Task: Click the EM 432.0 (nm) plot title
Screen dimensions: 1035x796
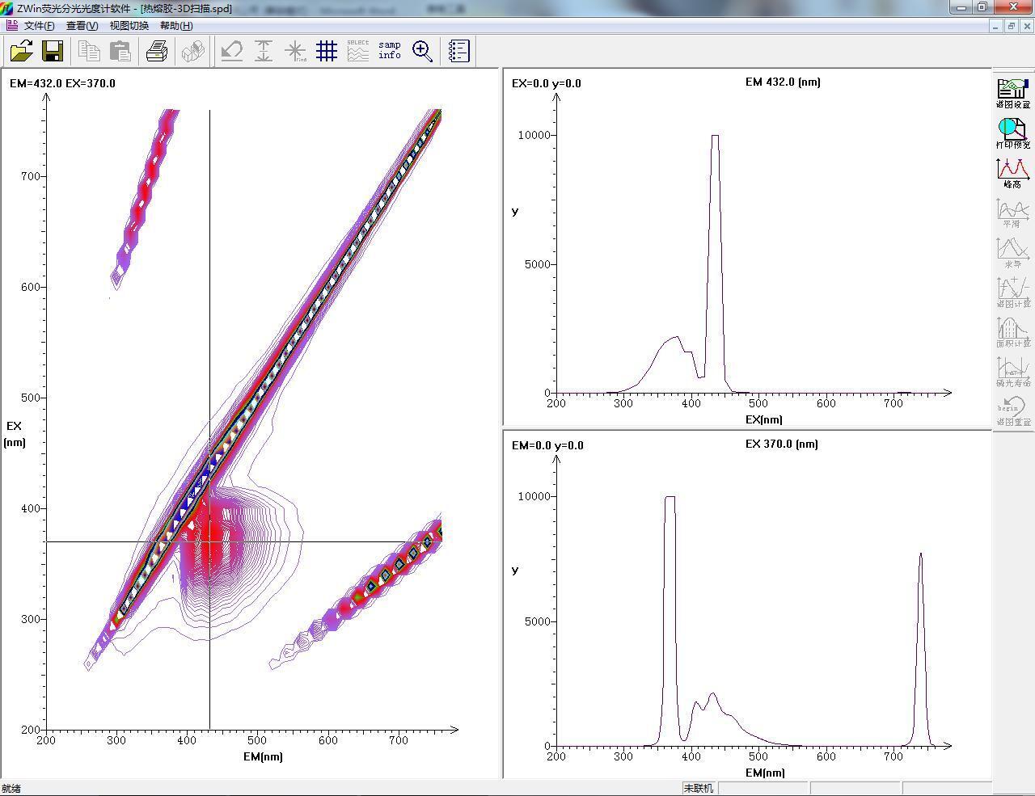Action: coord(783,82)
